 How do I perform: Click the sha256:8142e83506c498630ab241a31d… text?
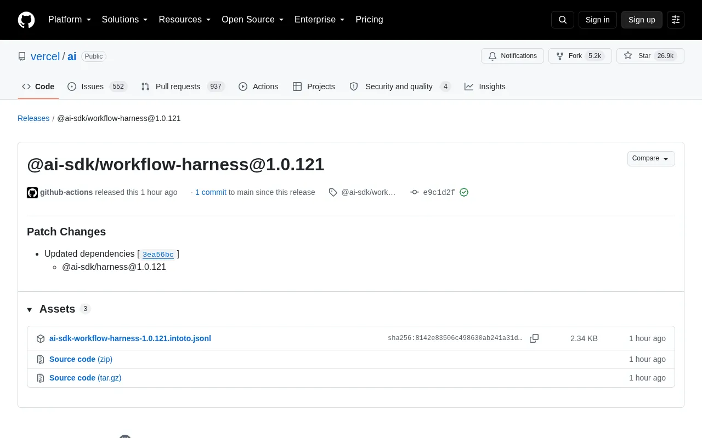click(x=455, y=338)
